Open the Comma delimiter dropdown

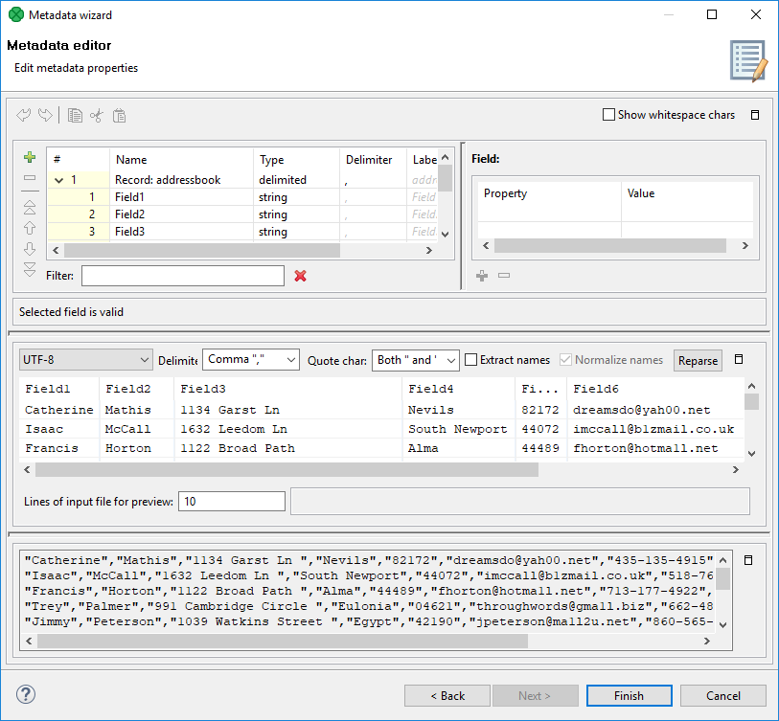(x=251, y=360)
